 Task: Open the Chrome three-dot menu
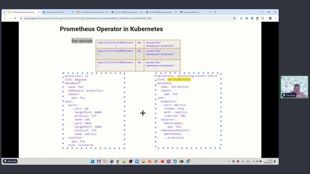tap(276, 18)
